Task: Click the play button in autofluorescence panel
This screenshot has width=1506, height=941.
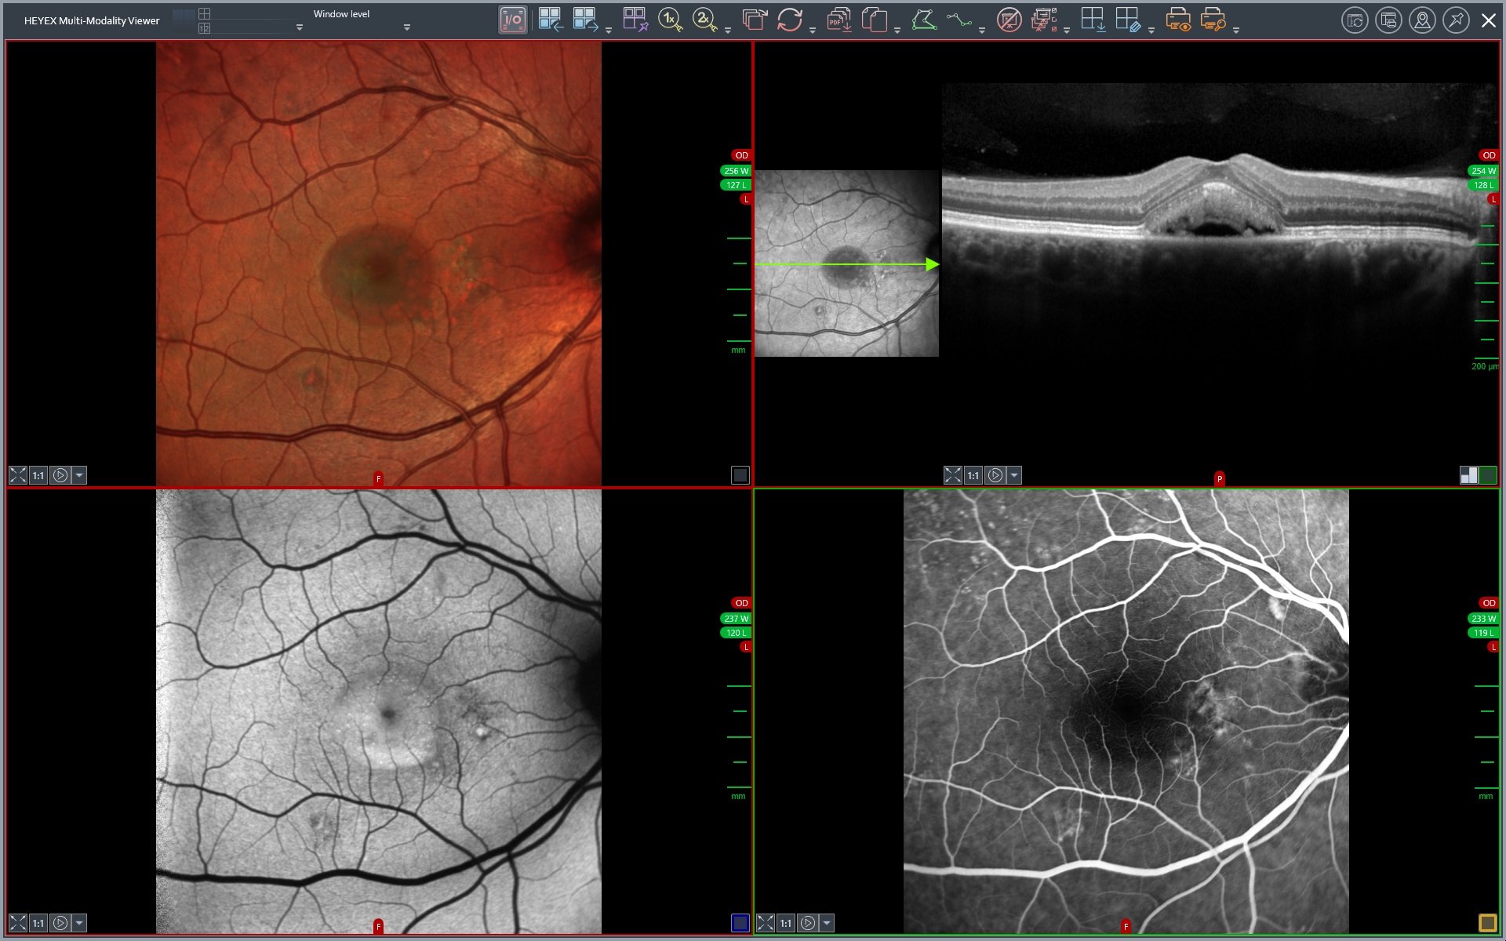Action: 60,923
